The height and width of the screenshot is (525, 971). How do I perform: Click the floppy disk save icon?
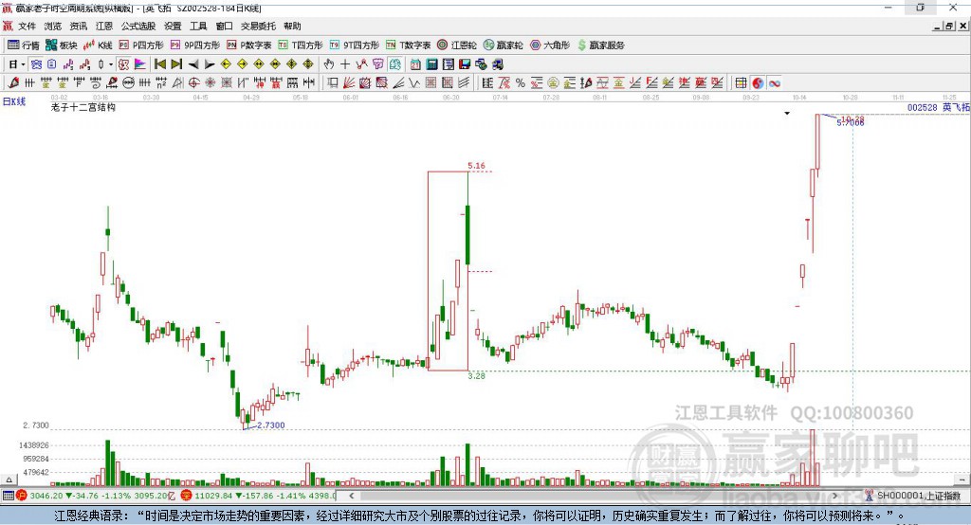click(x=465, y=64)
